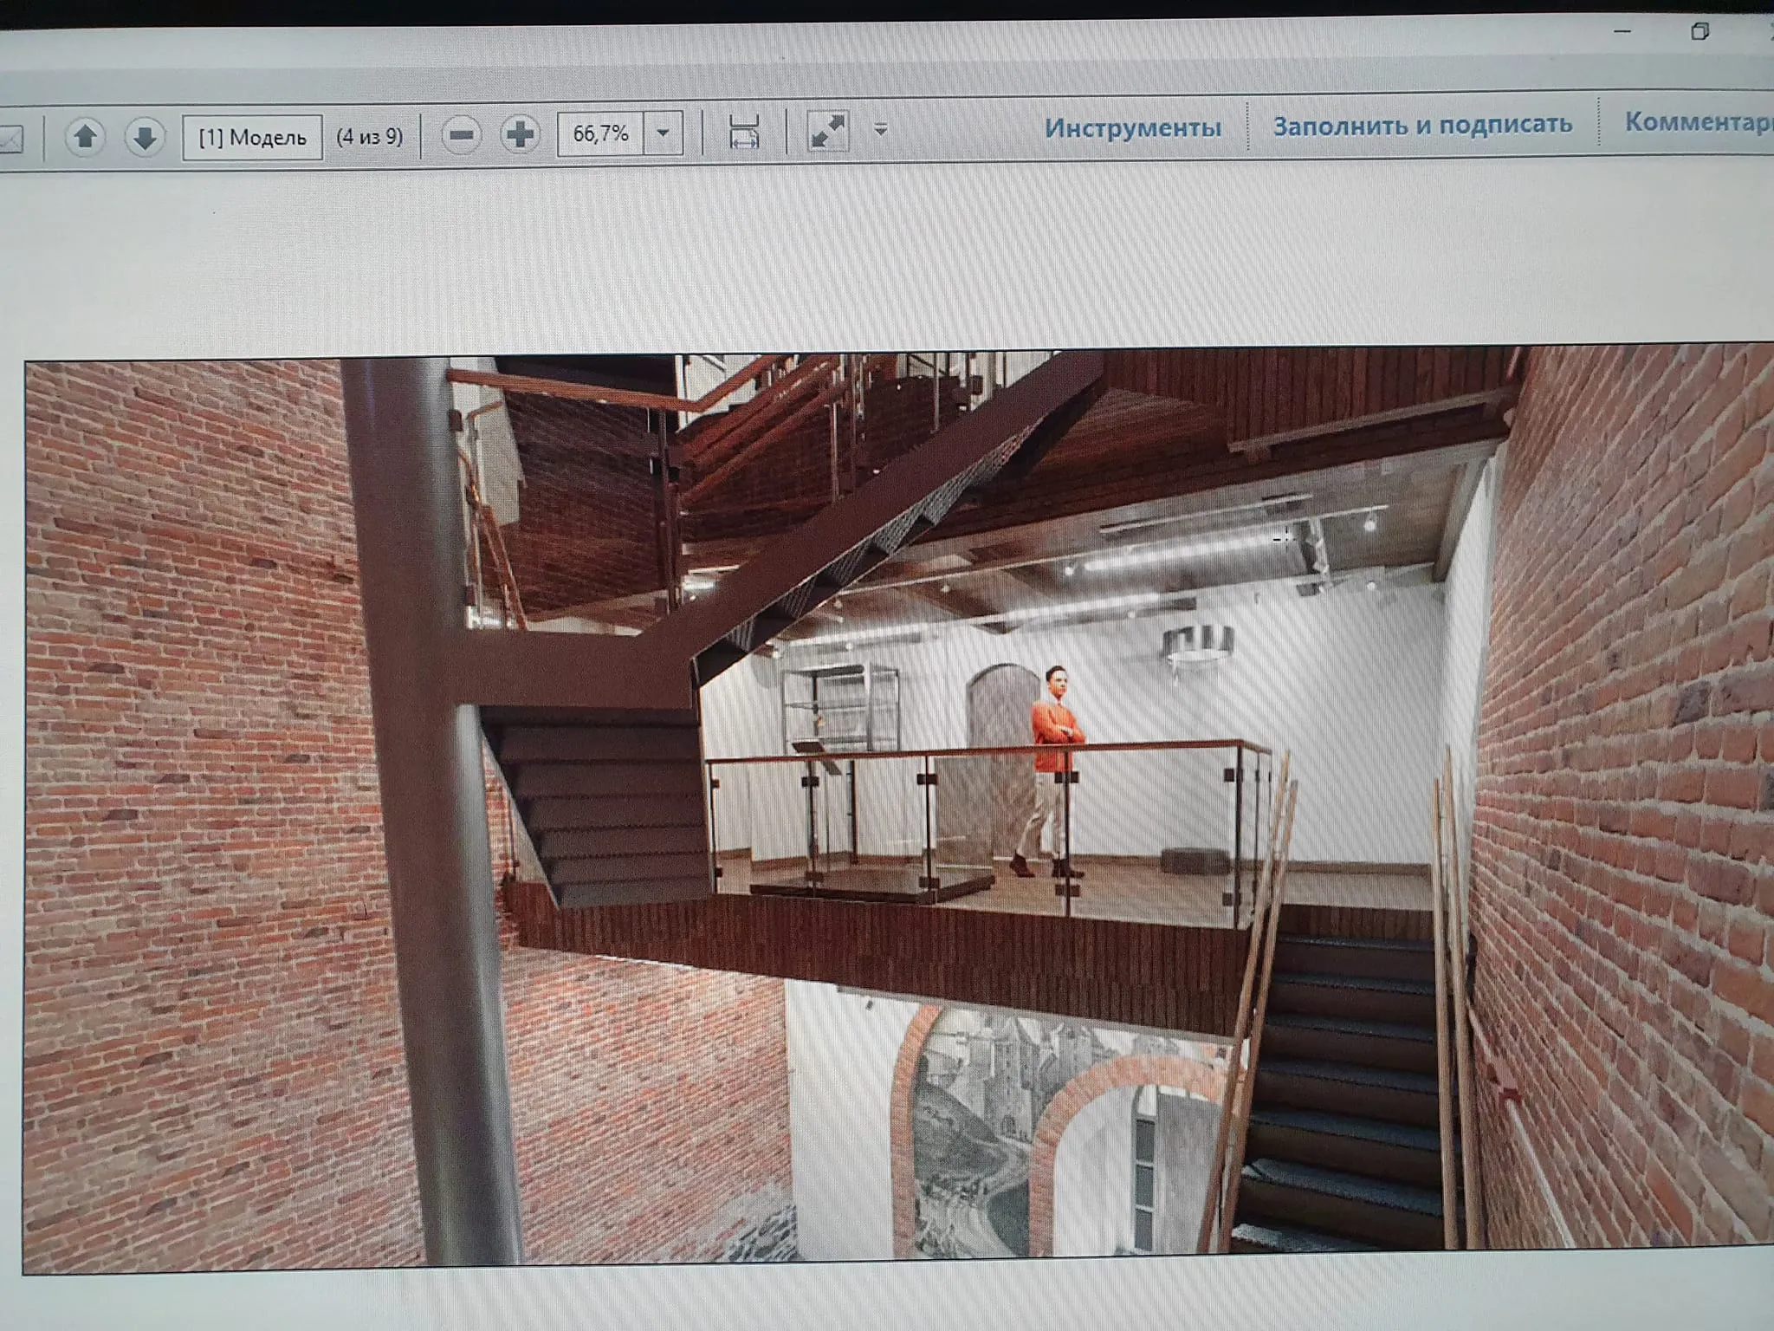Expand the toolbar customize arrow
This screenshot has width=1774, height=1331.
[881, 130]
